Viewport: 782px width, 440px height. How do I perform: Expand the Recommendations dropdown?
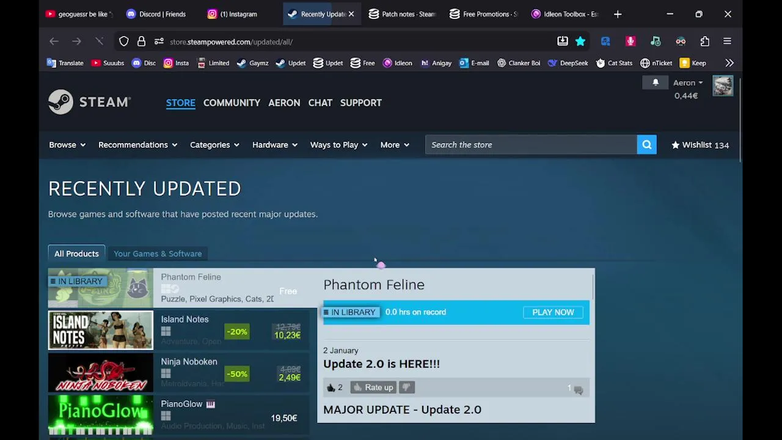pos(137,145)
